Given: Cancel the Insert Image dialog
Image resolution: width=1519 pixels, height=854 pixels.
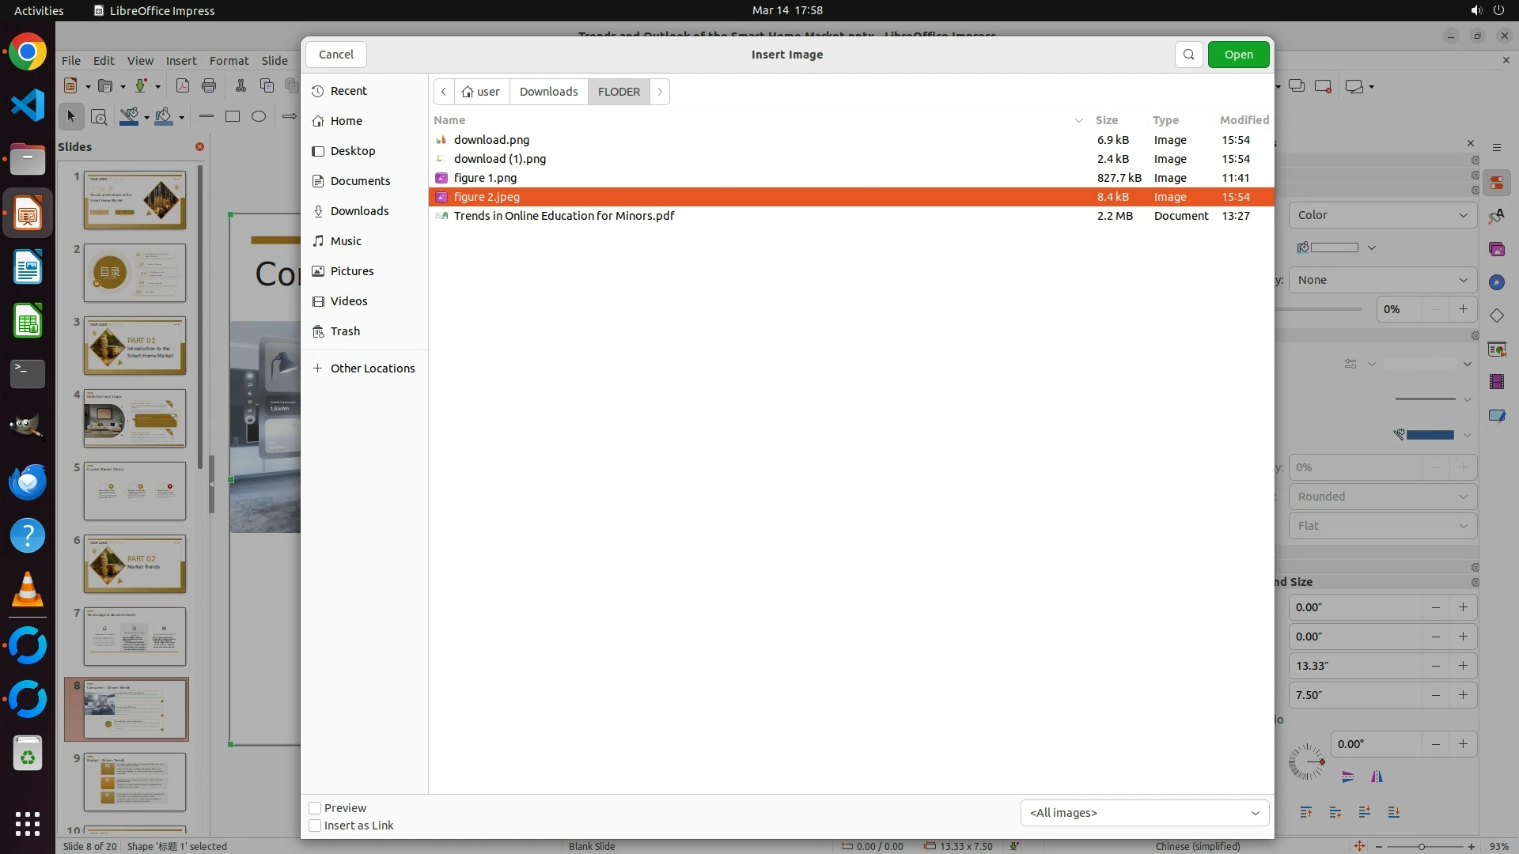Looking at the screenshot, I should tap(336, 55).
